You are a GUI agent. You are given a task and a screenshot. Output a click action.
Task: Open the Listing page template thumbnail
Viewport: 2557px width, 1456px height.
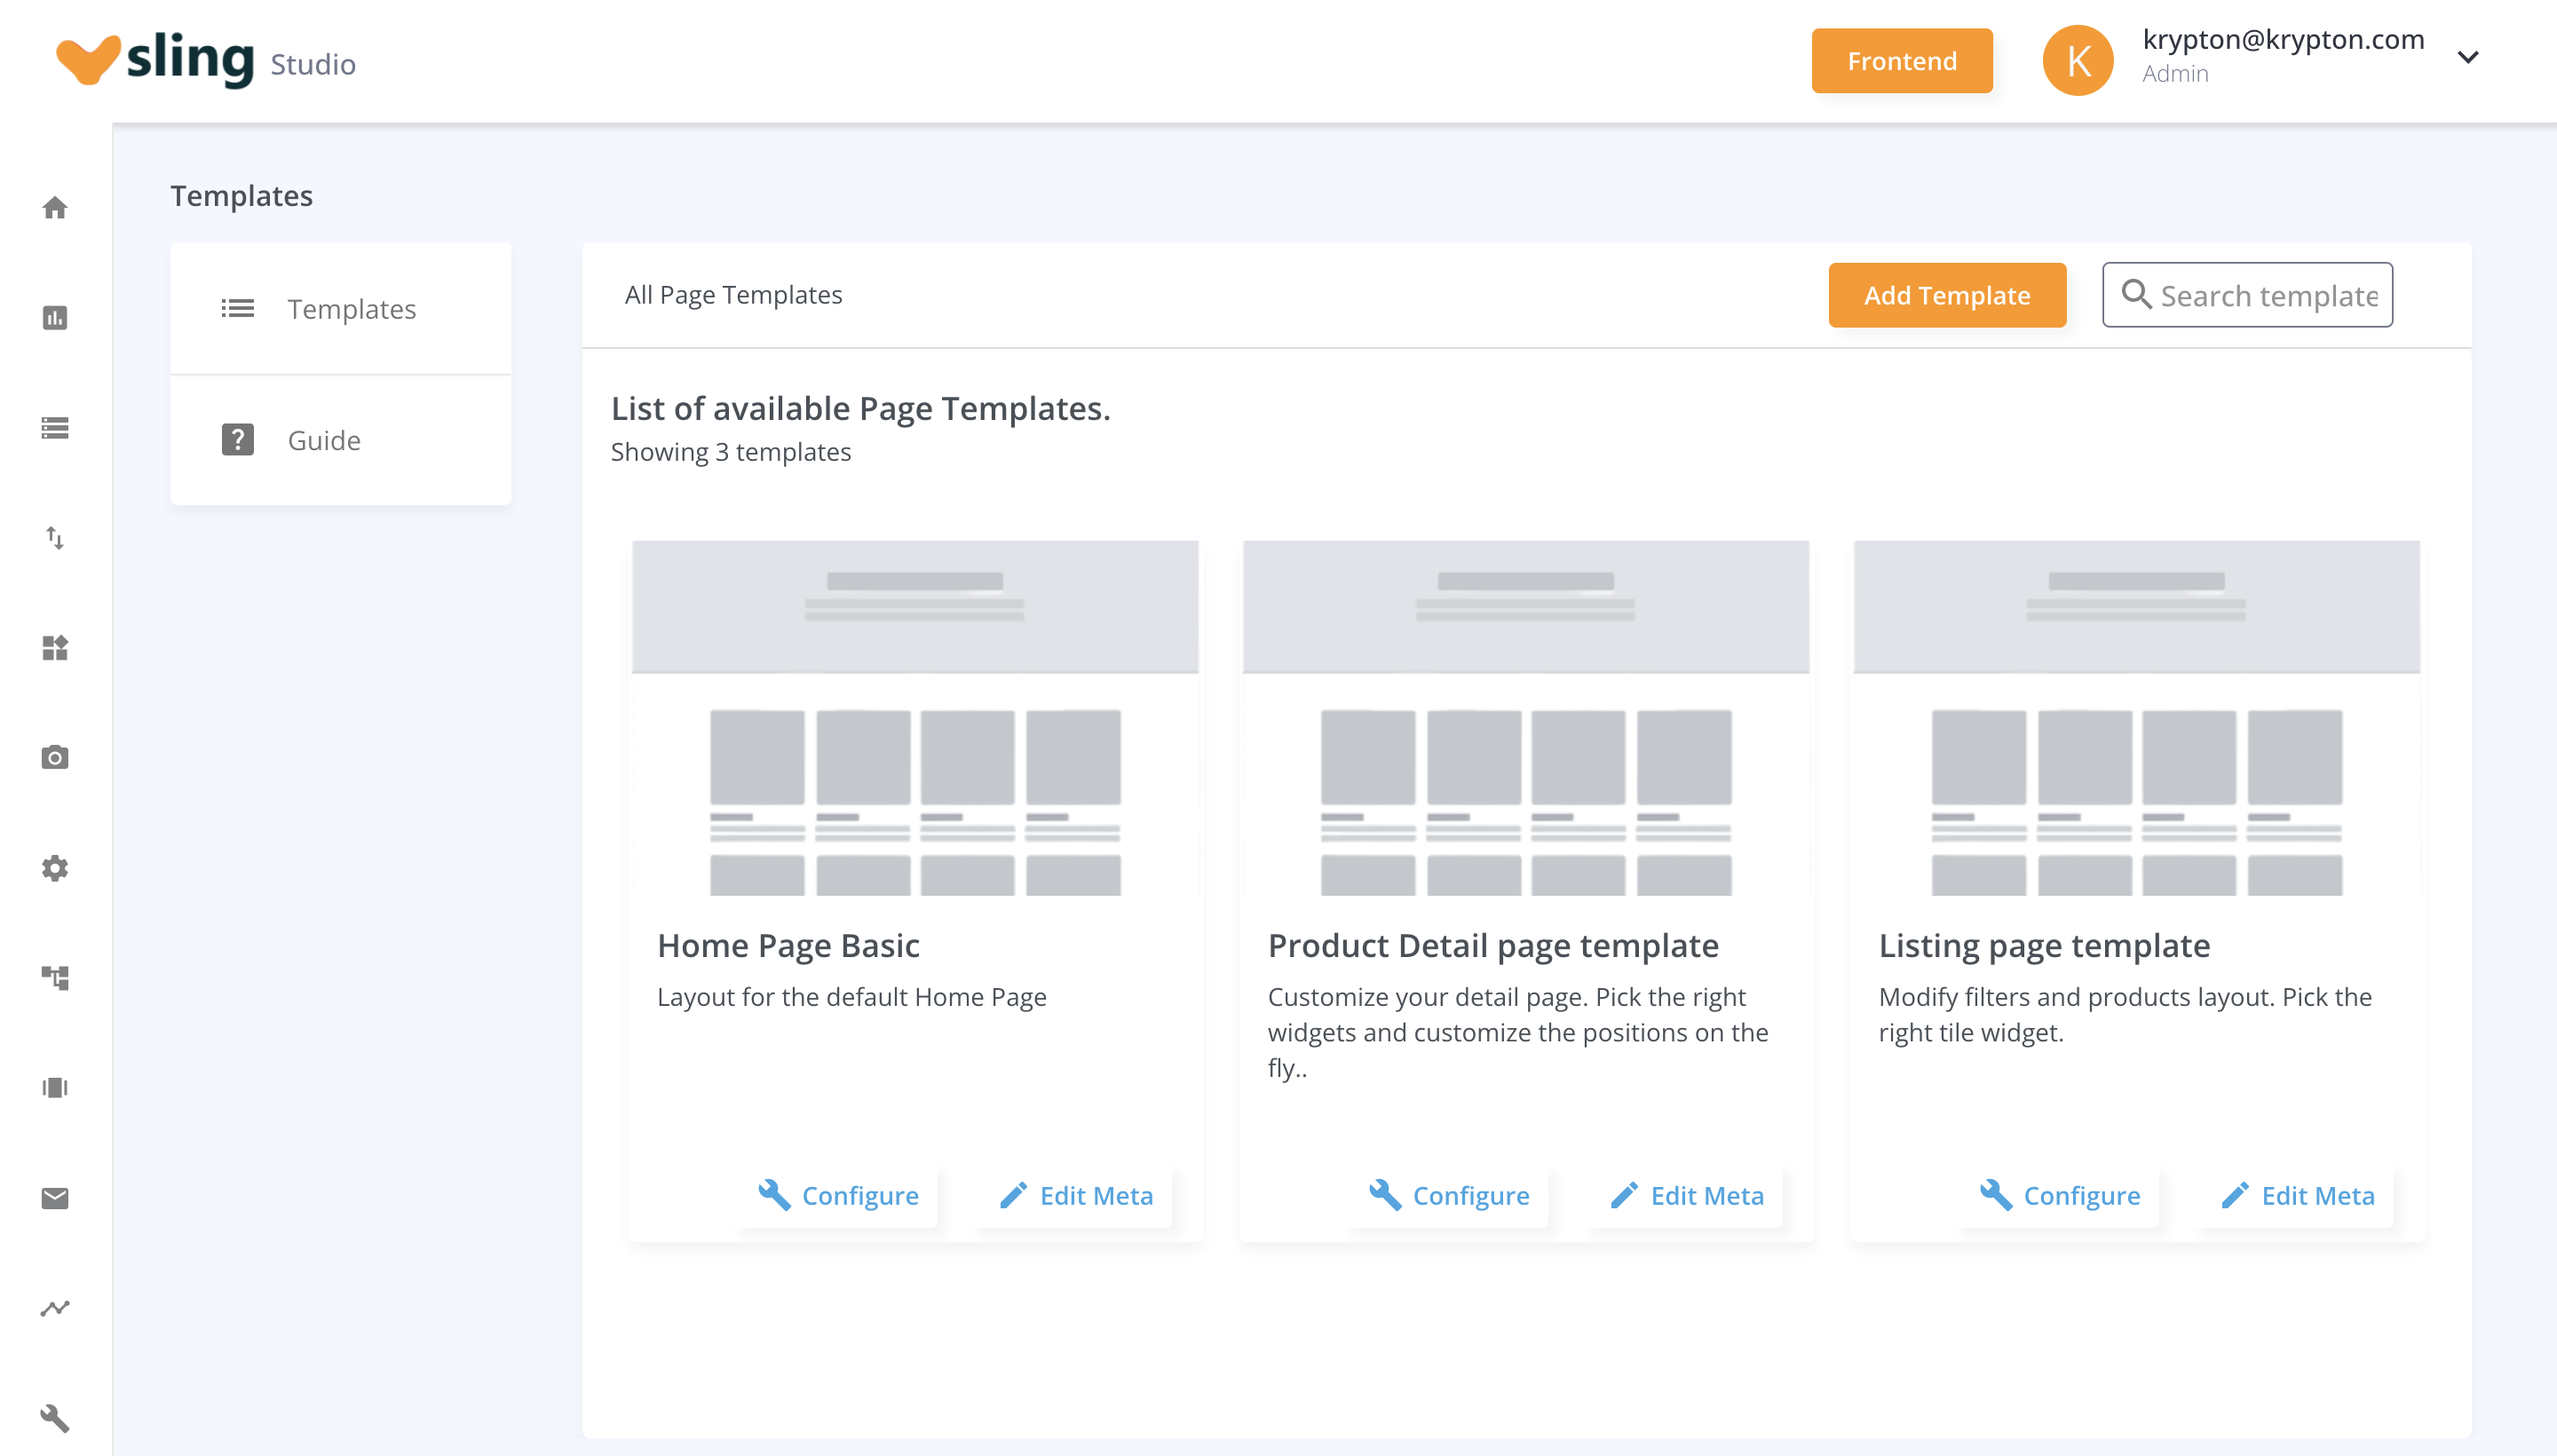click(x=2136, y=718)
